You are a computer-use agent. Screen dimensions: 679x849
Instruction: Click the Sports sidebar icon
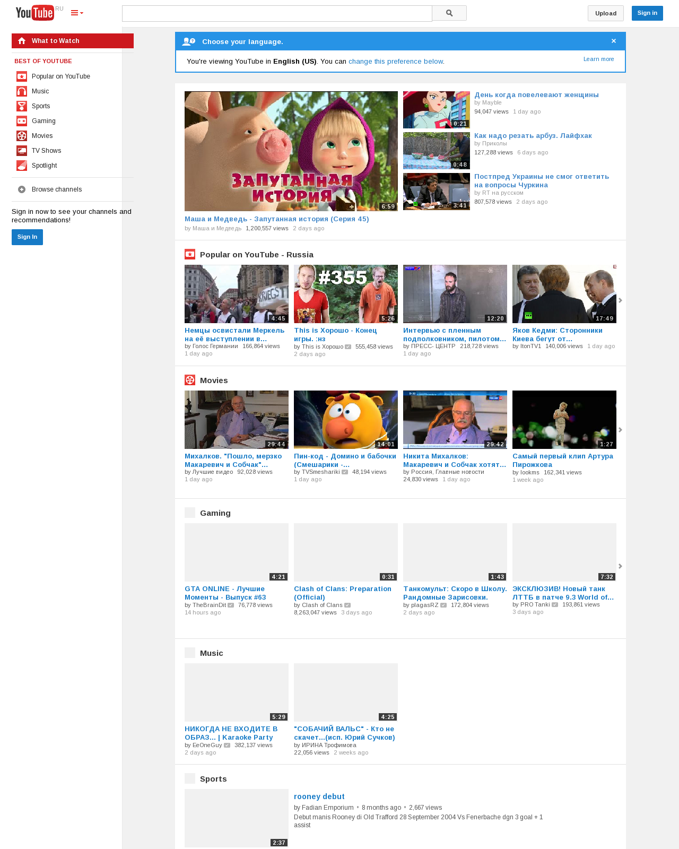[x=22, y=106]
